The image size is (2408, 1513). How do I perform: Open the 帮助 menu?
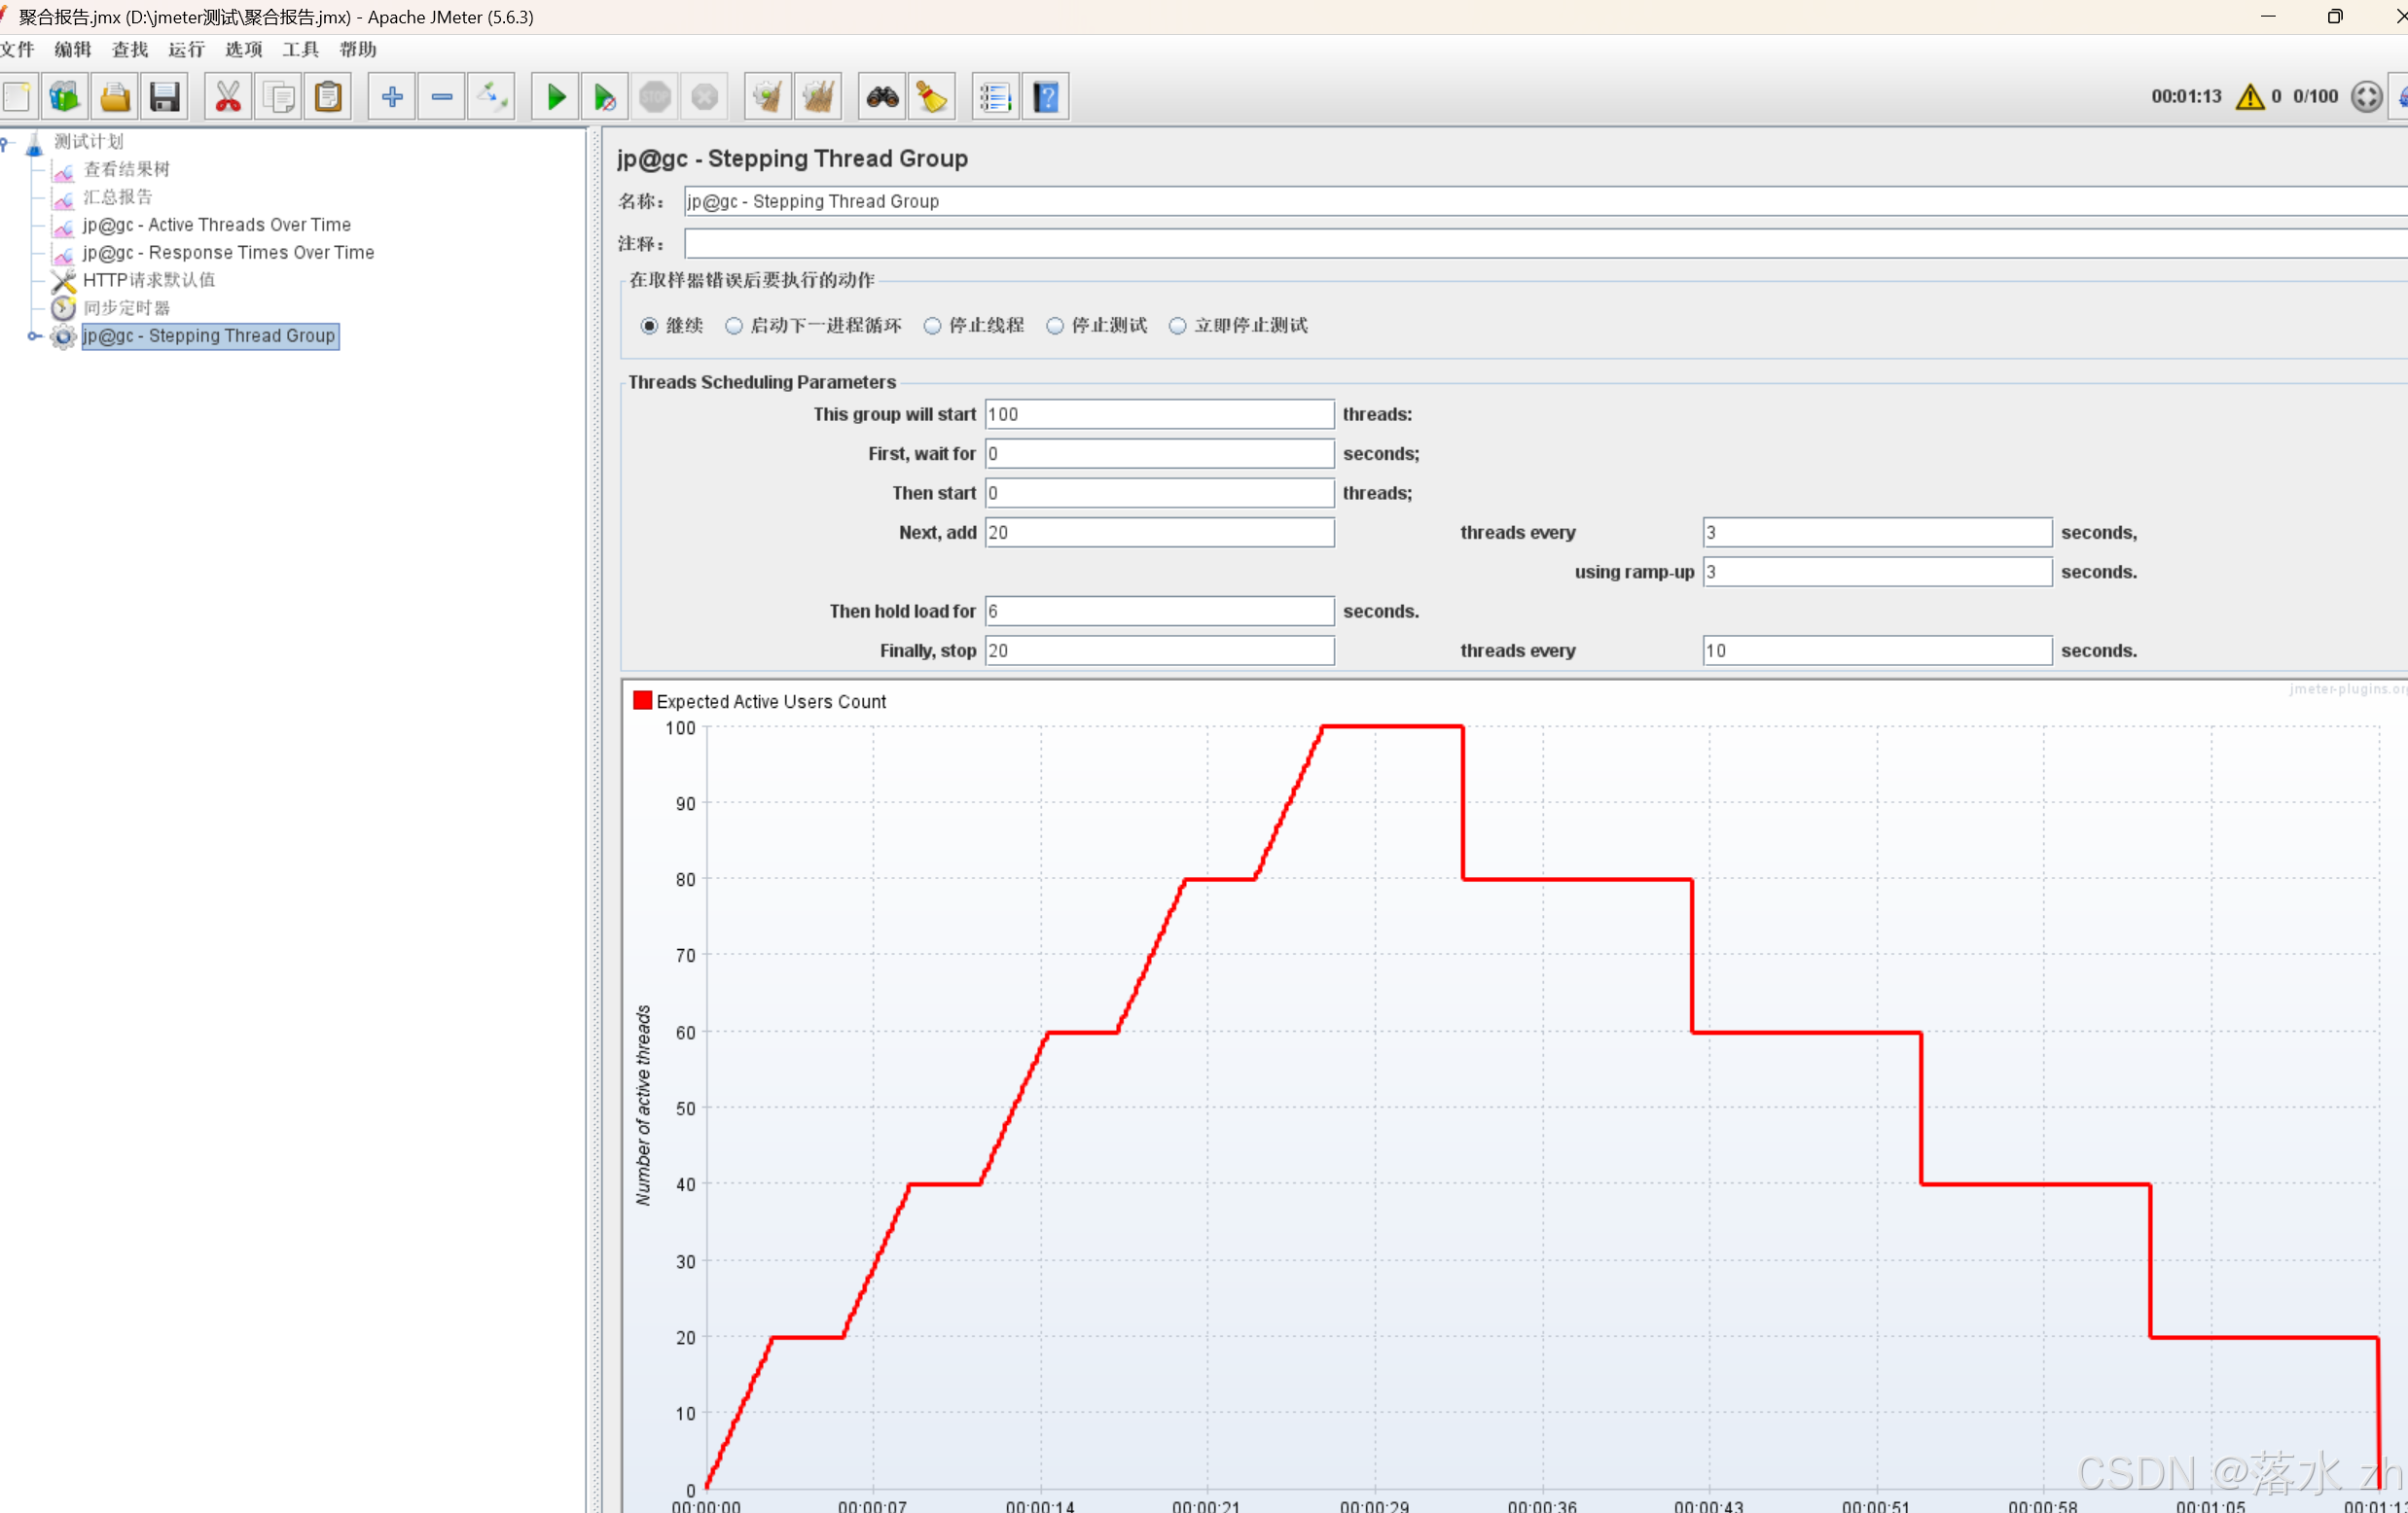358,49
